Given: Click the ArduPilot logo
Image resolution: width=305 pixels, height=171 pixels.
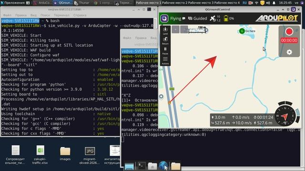Looking at the screenshot, I should [276, 19].
